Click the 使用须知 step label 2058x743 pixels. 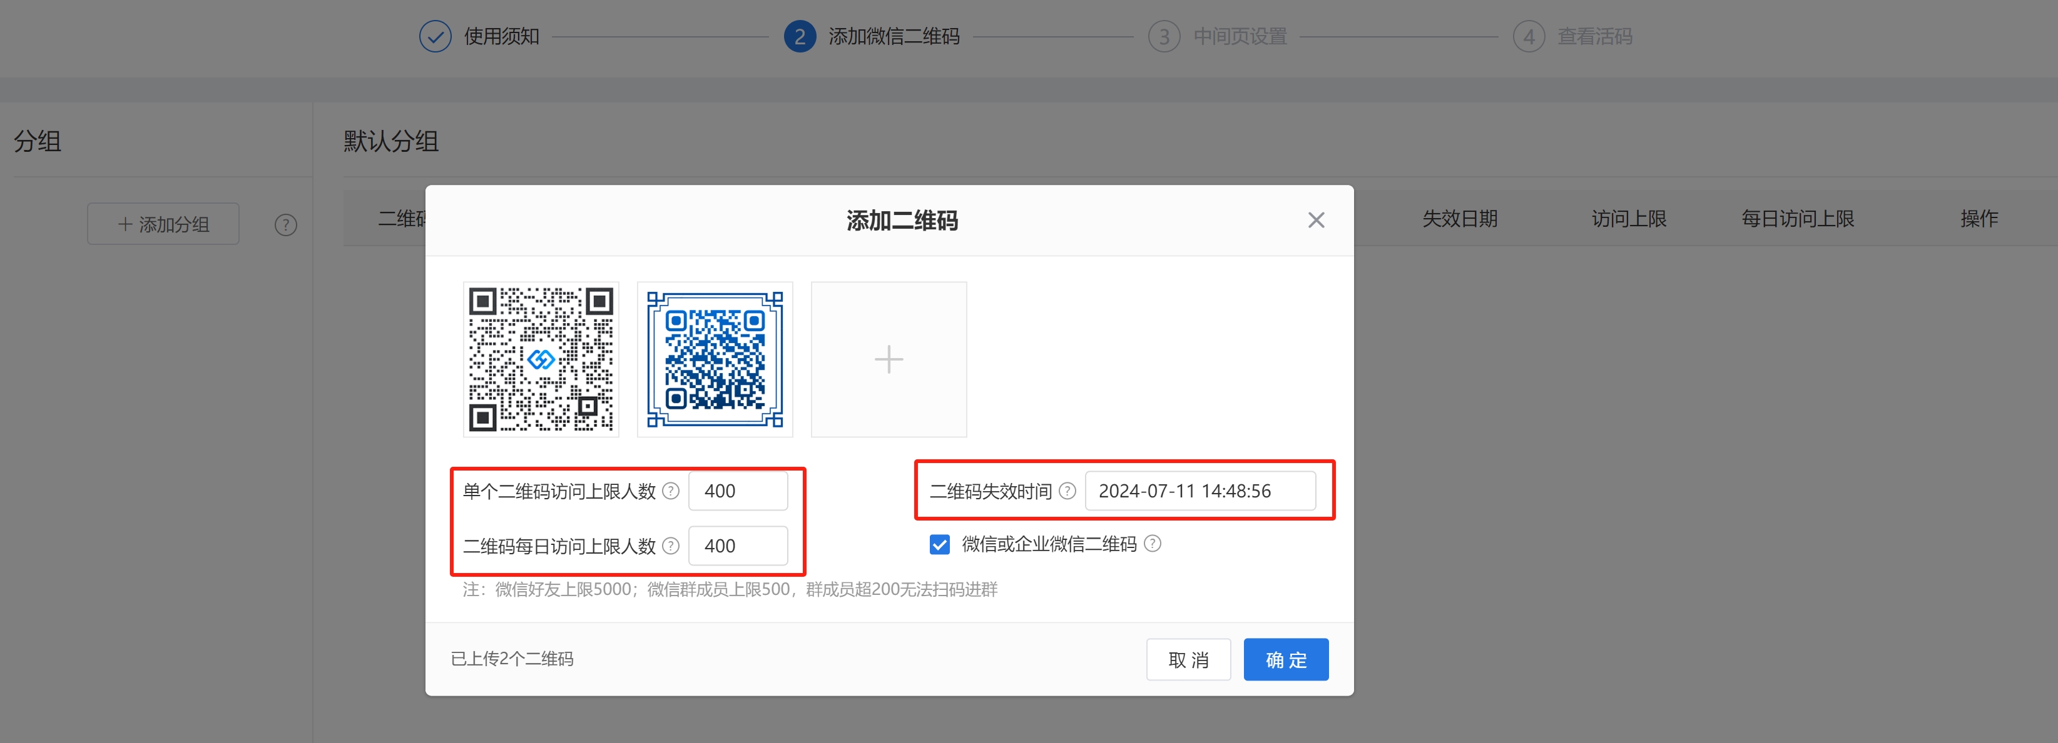[x=502, y=37]
